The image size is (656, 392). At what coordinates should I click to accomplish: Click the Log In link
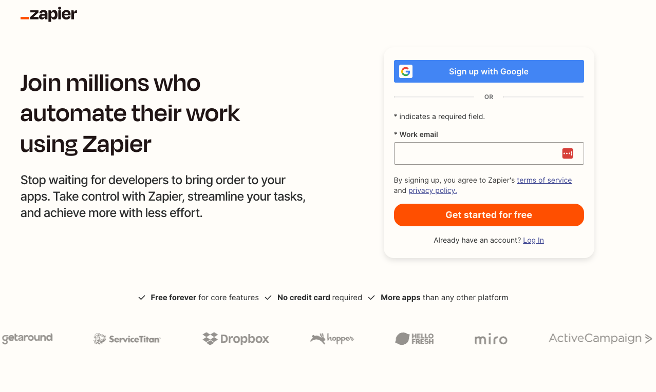point(533,240)
